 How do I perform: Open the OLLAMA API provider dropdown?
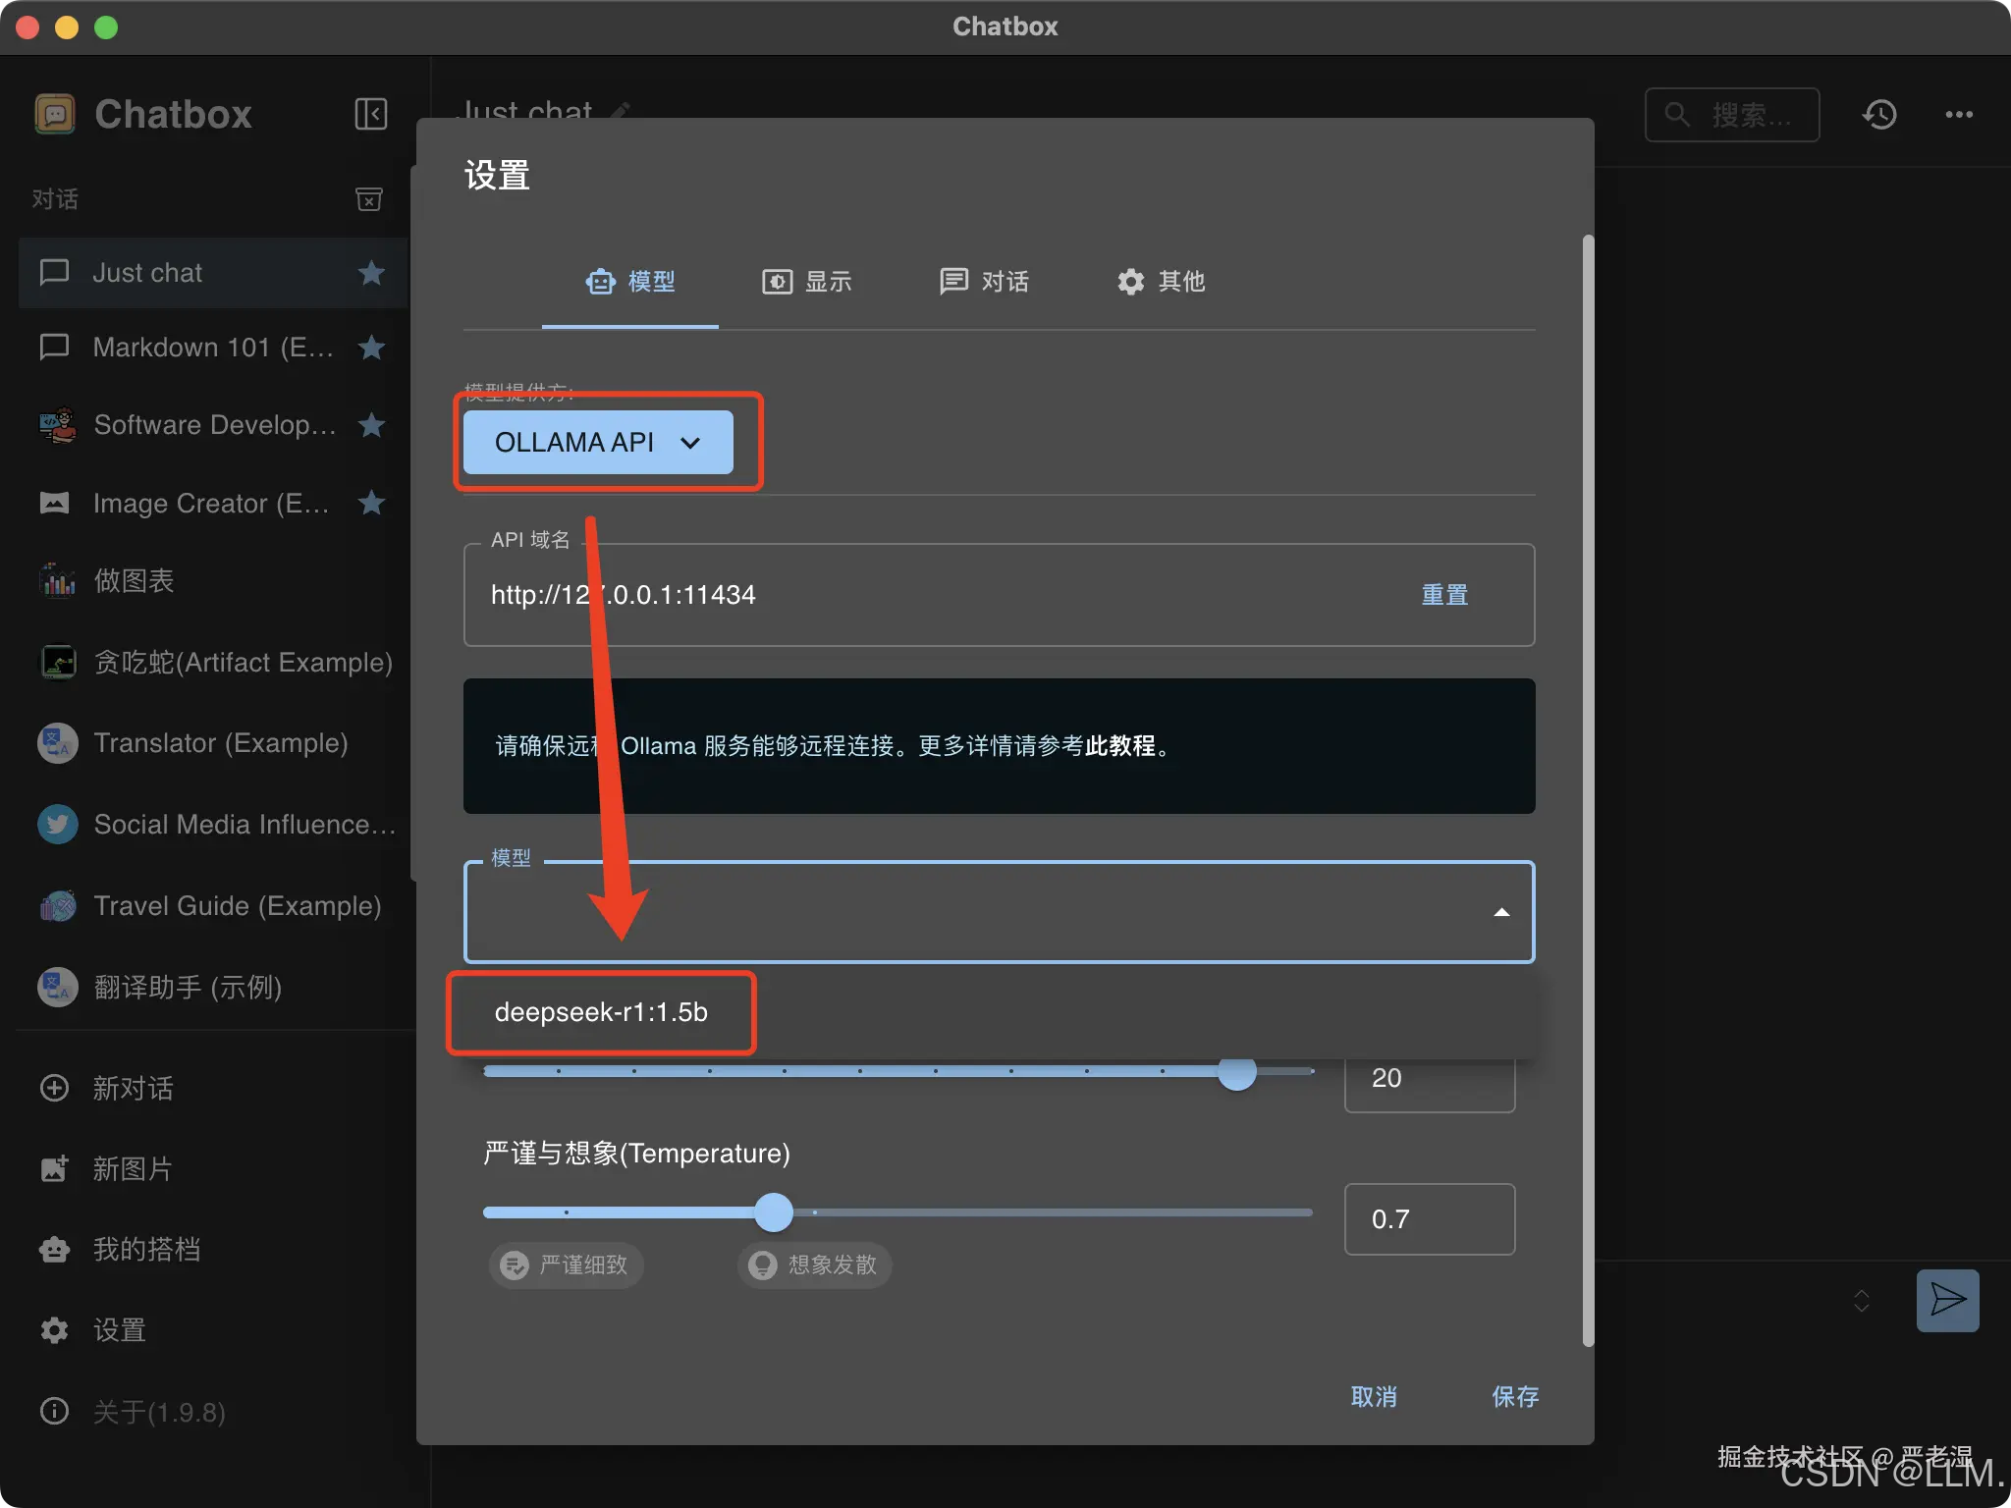click(x=597, y=442)
